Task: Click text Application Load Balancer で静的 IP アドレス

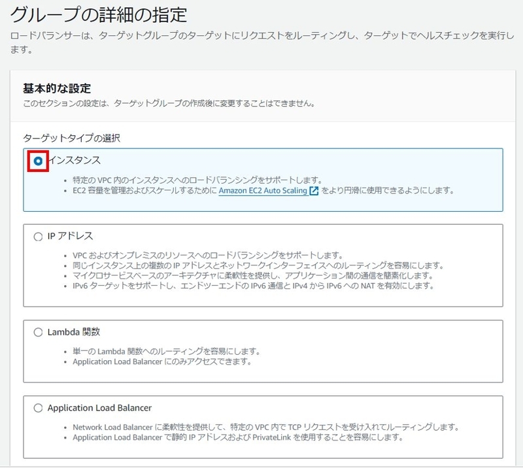Action: point(150,437)
